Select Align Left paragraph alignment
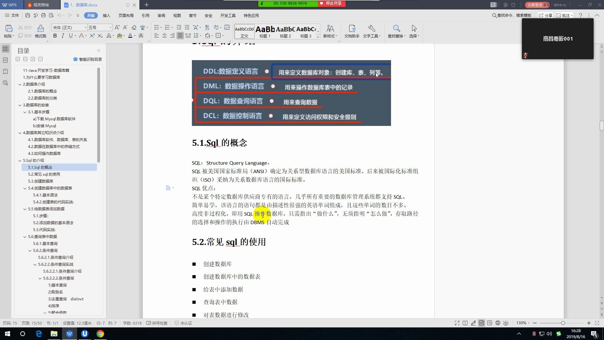The height and width of the screenshot is (340, 604). pos(156,36)
